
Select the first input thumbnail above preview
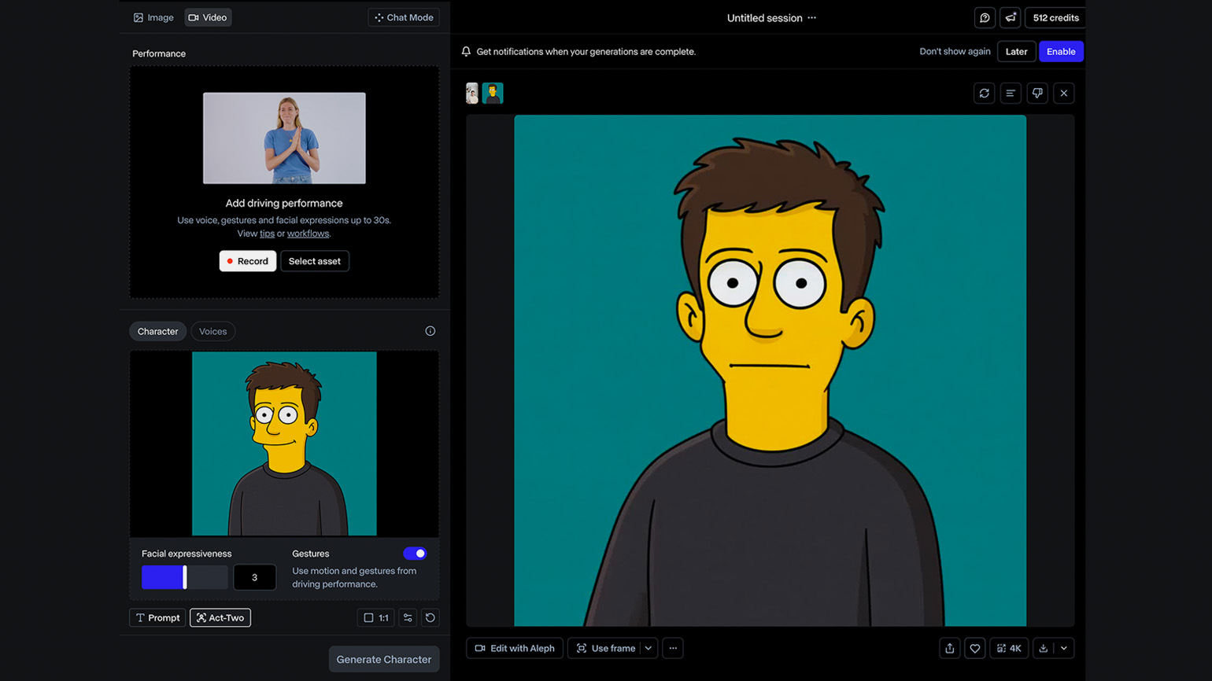click(472, 94)
